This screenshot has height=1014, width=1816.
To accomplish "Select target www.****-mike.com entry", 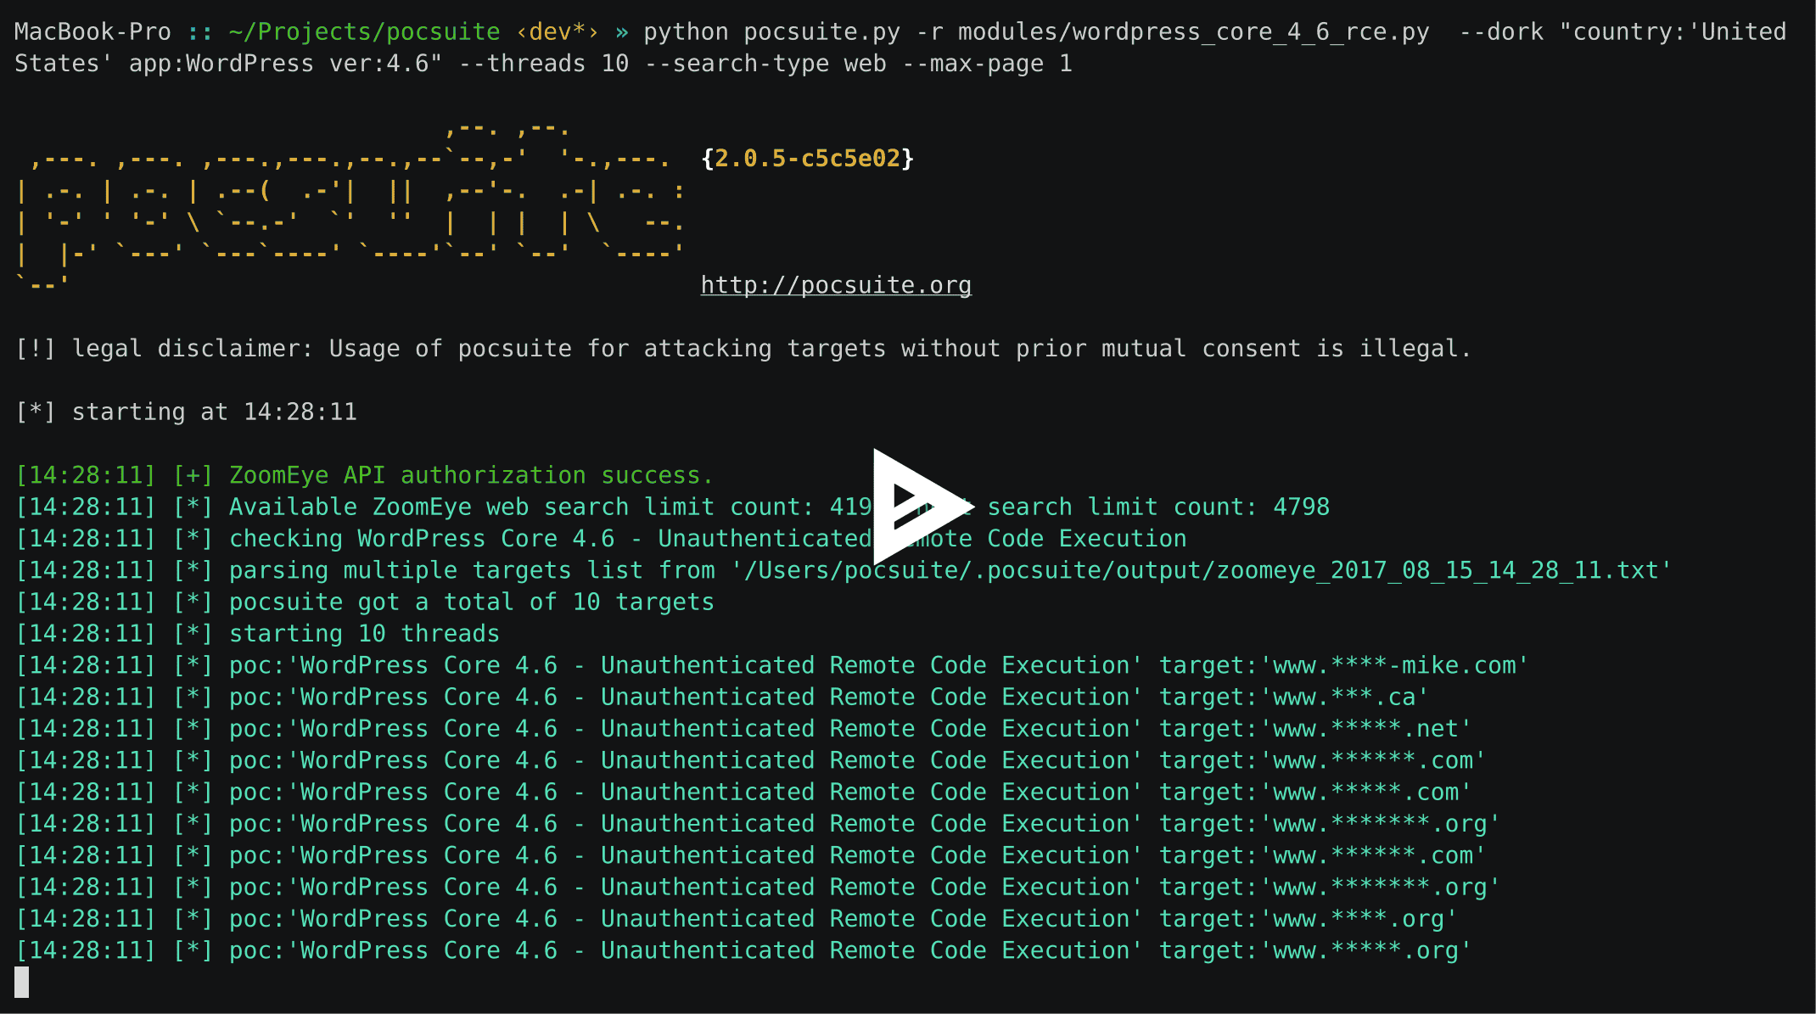I will (1396, 664).
